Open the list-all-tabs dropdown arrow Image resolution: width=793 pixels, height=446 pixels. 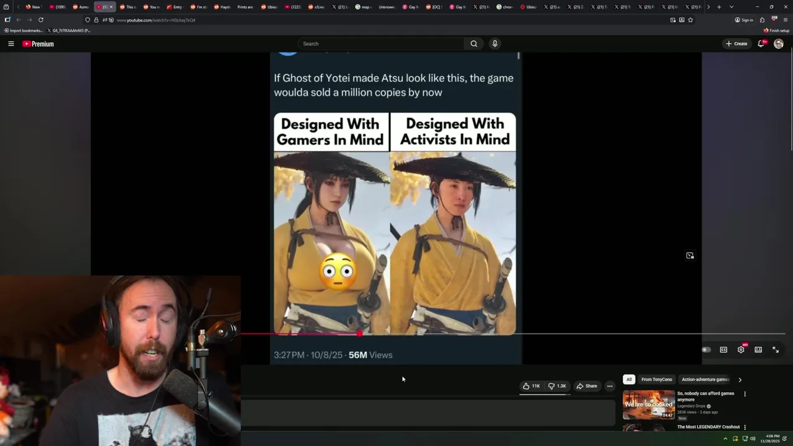[732, 7]
